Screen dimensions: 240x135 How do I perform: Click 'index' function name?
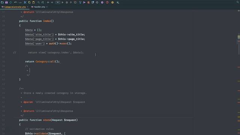tap(47, 21)
